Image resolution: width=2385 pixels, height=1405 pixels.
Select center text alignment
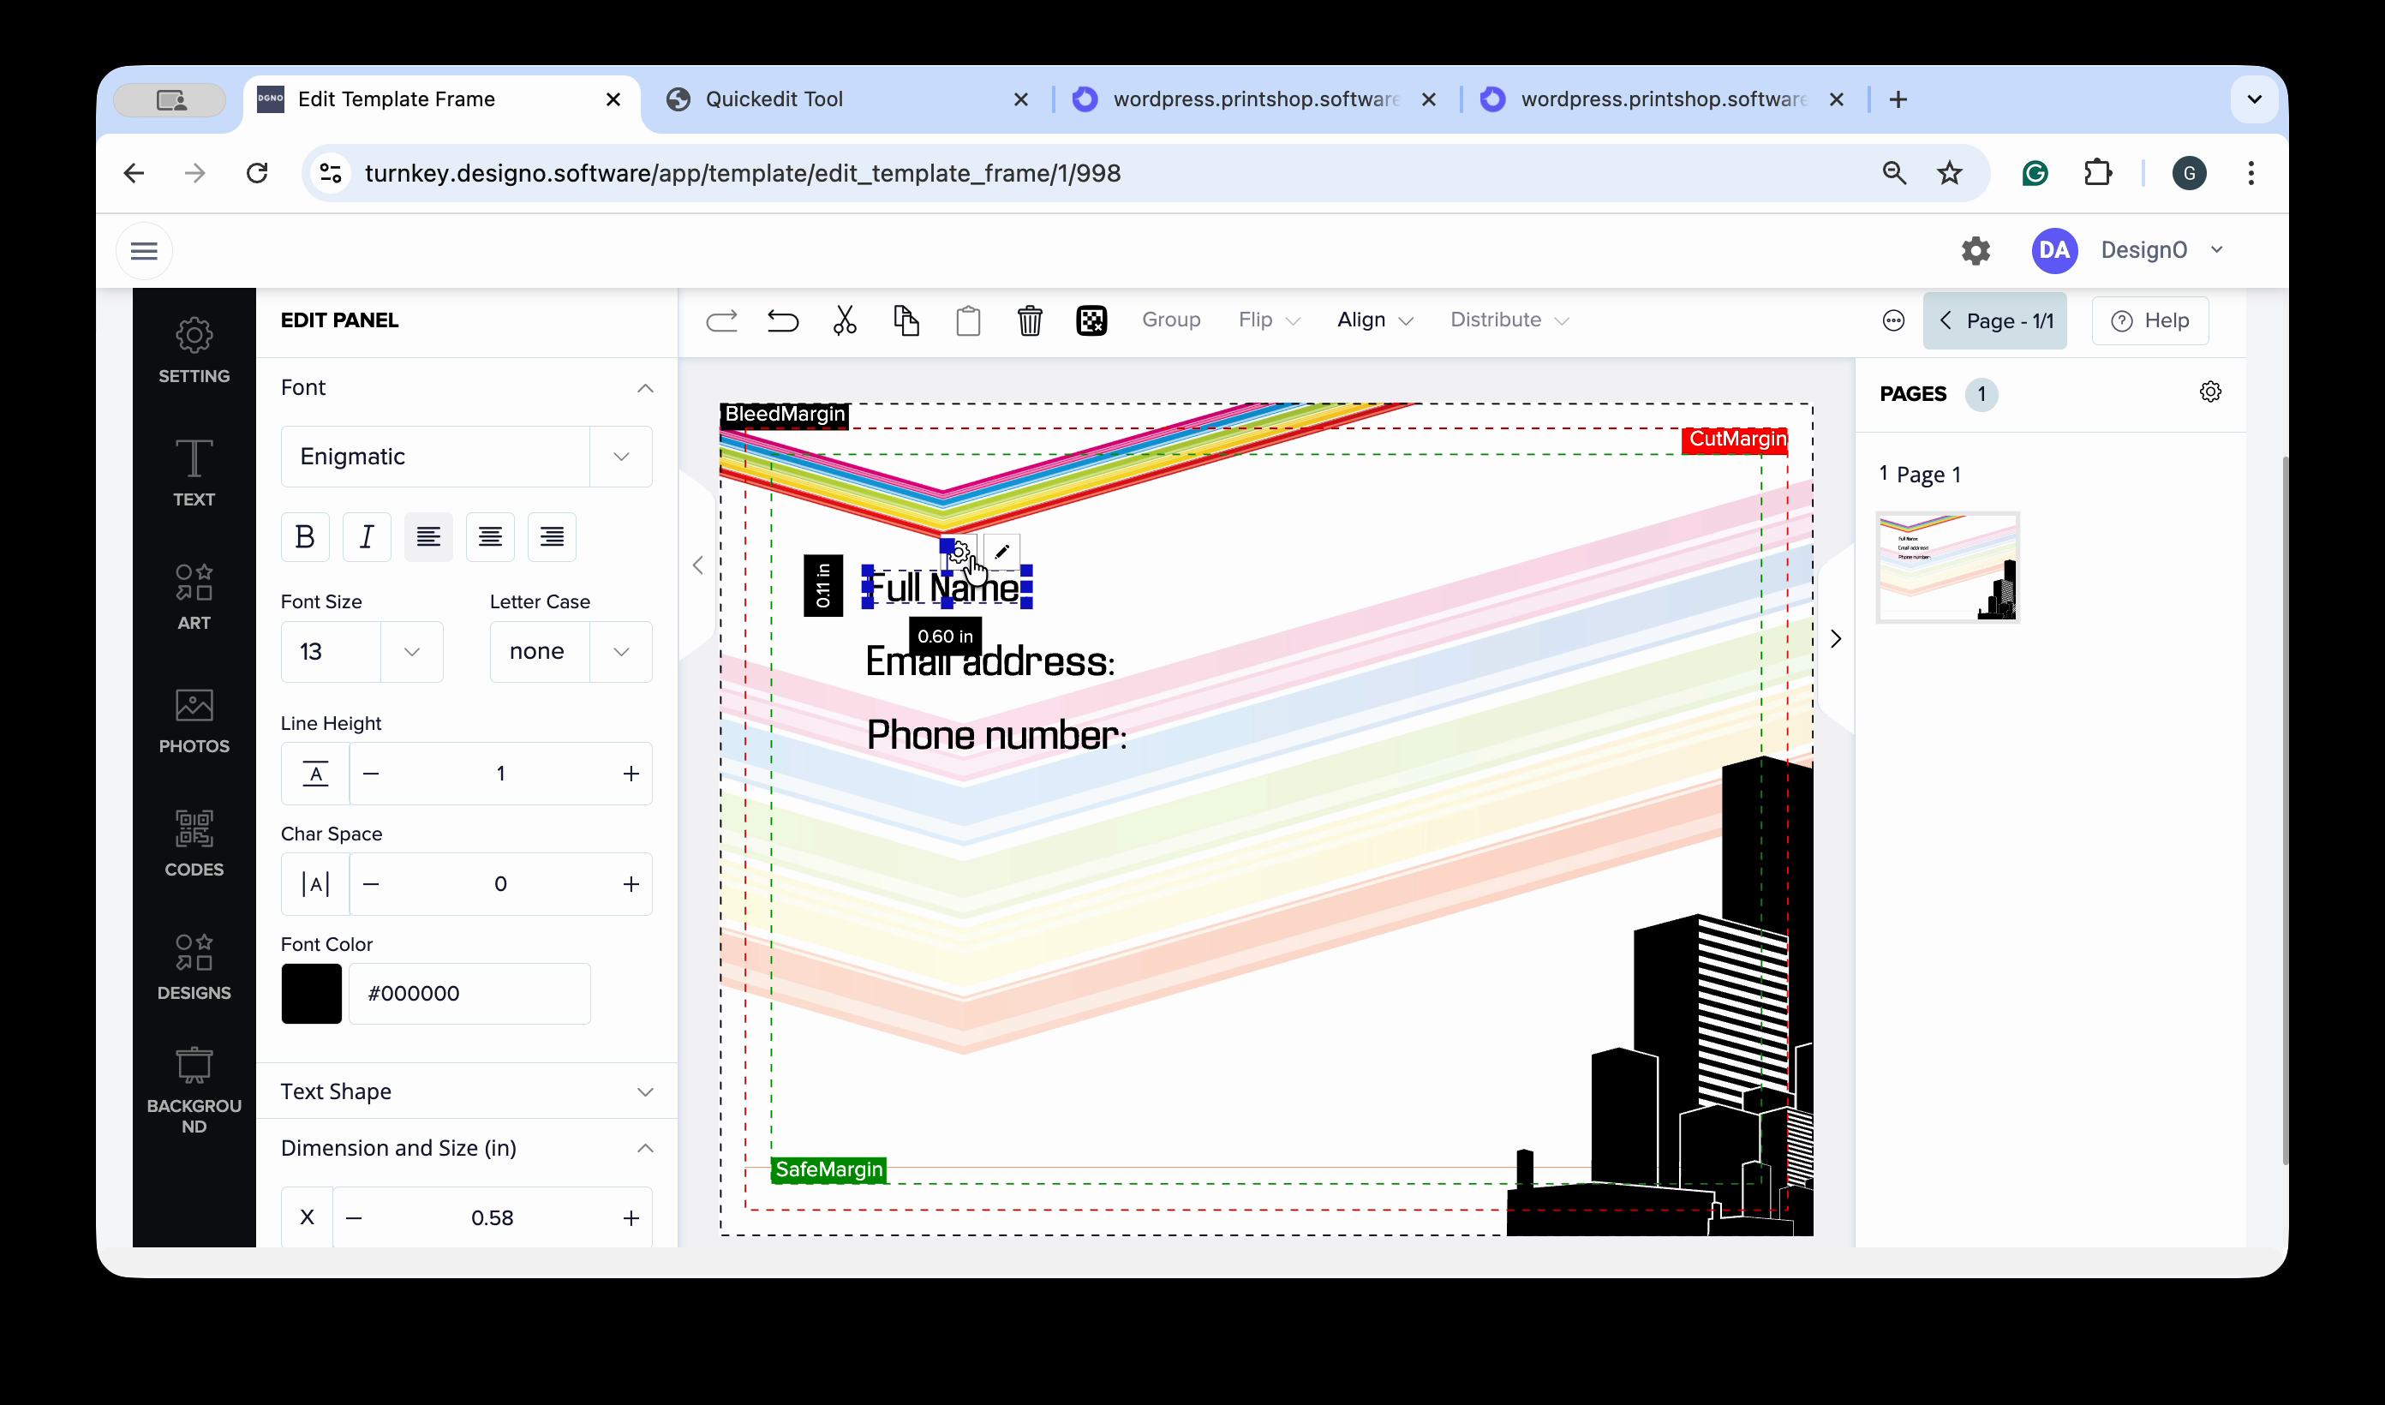coord(489,537)
